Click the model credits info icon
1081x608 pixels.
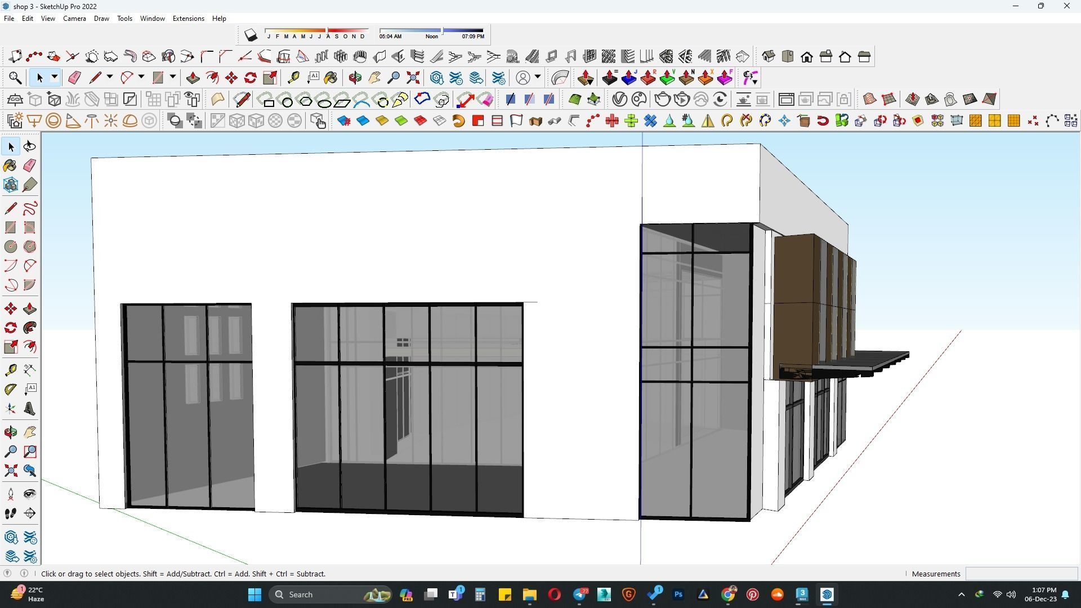(24, 574)
